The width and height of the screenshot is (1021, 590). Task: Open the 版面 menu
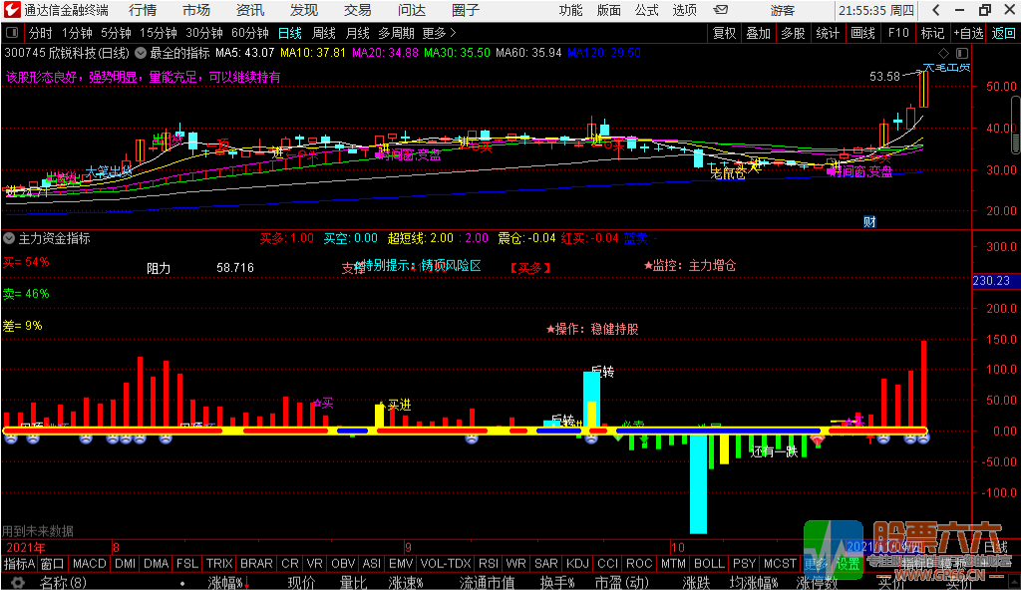[x=609, y=10]
